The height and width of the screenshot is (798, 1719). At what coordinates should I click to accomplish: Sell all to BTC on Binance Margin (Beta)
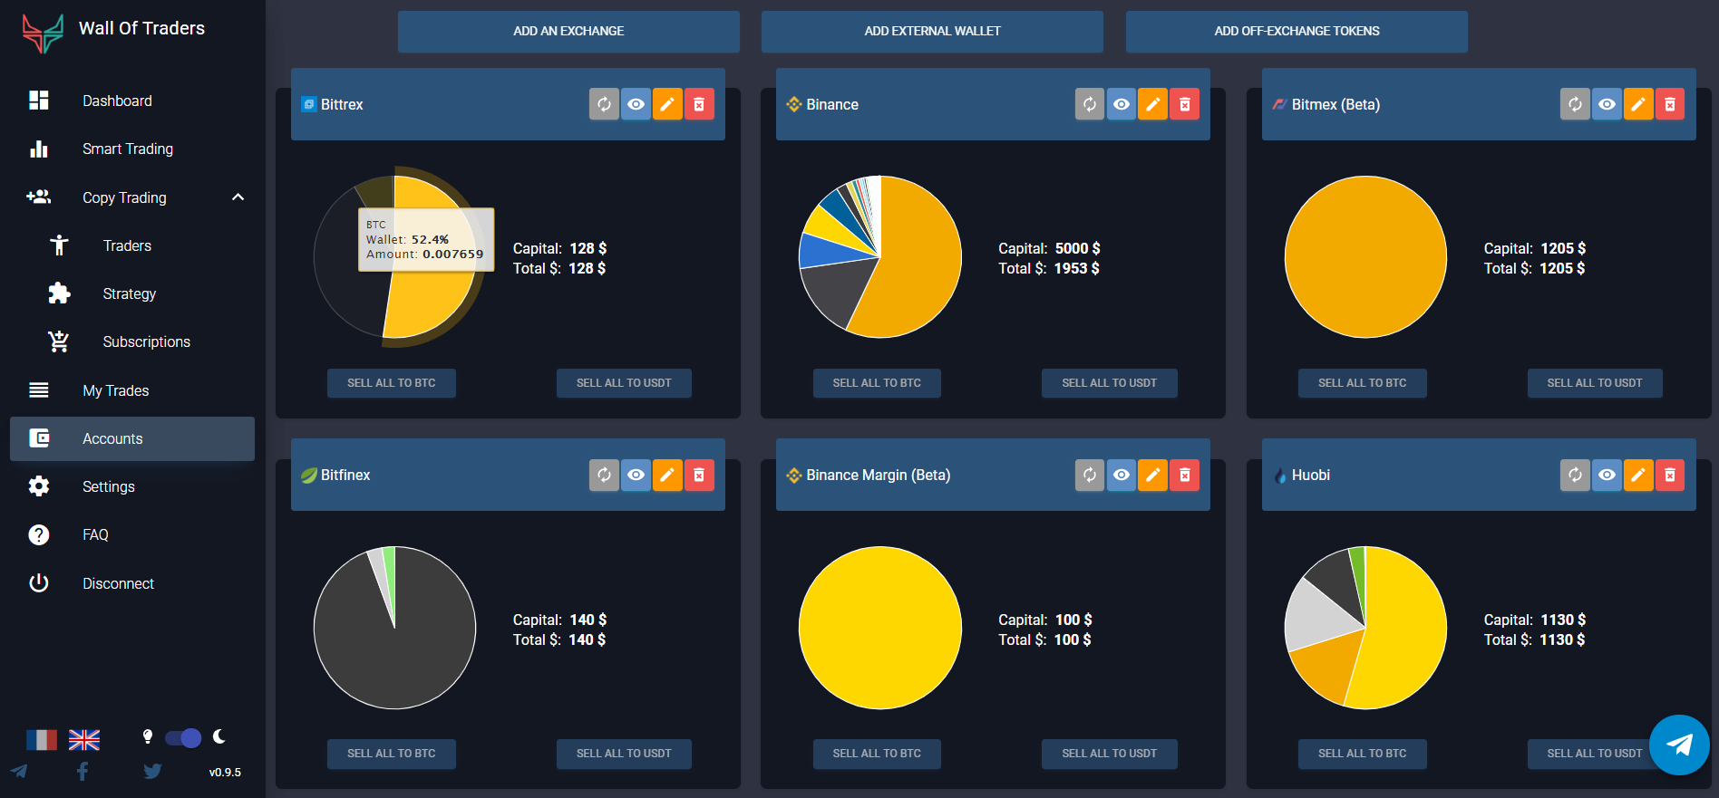[x=877, y=754]
